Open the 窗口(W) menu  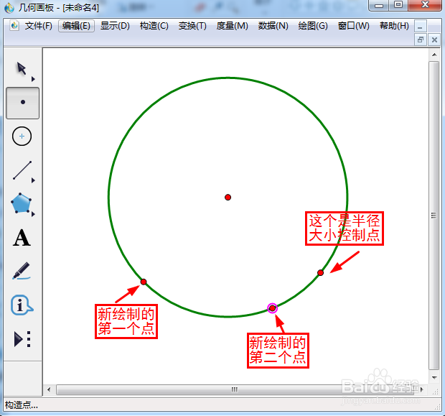coord(354,26)
